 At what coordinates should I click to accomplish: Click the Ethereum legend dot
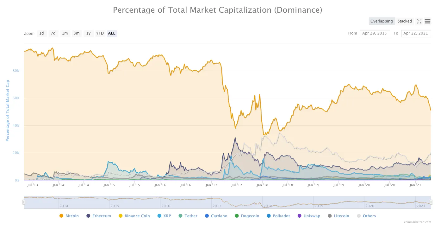pos(89,216)
